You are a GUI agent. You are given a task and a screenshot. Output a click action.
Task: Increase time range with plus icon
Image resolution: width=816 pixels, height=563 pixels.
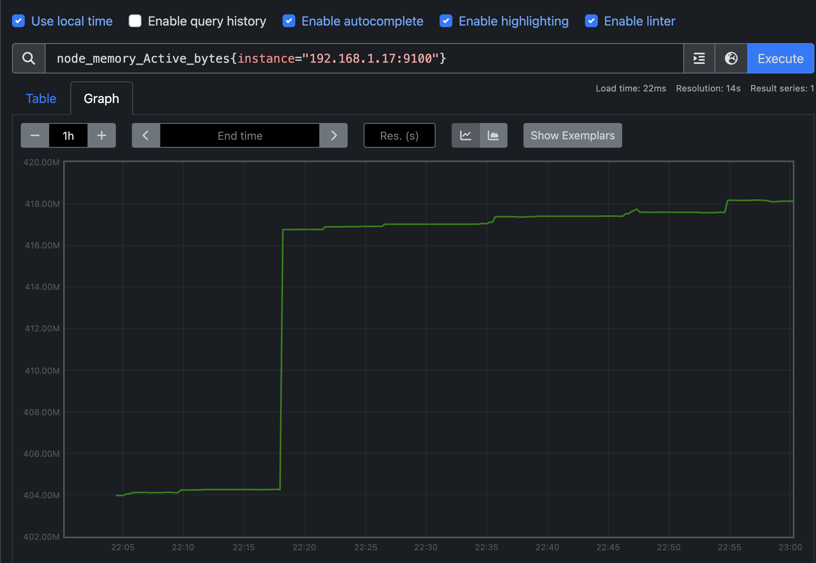[x=102, y=136]
